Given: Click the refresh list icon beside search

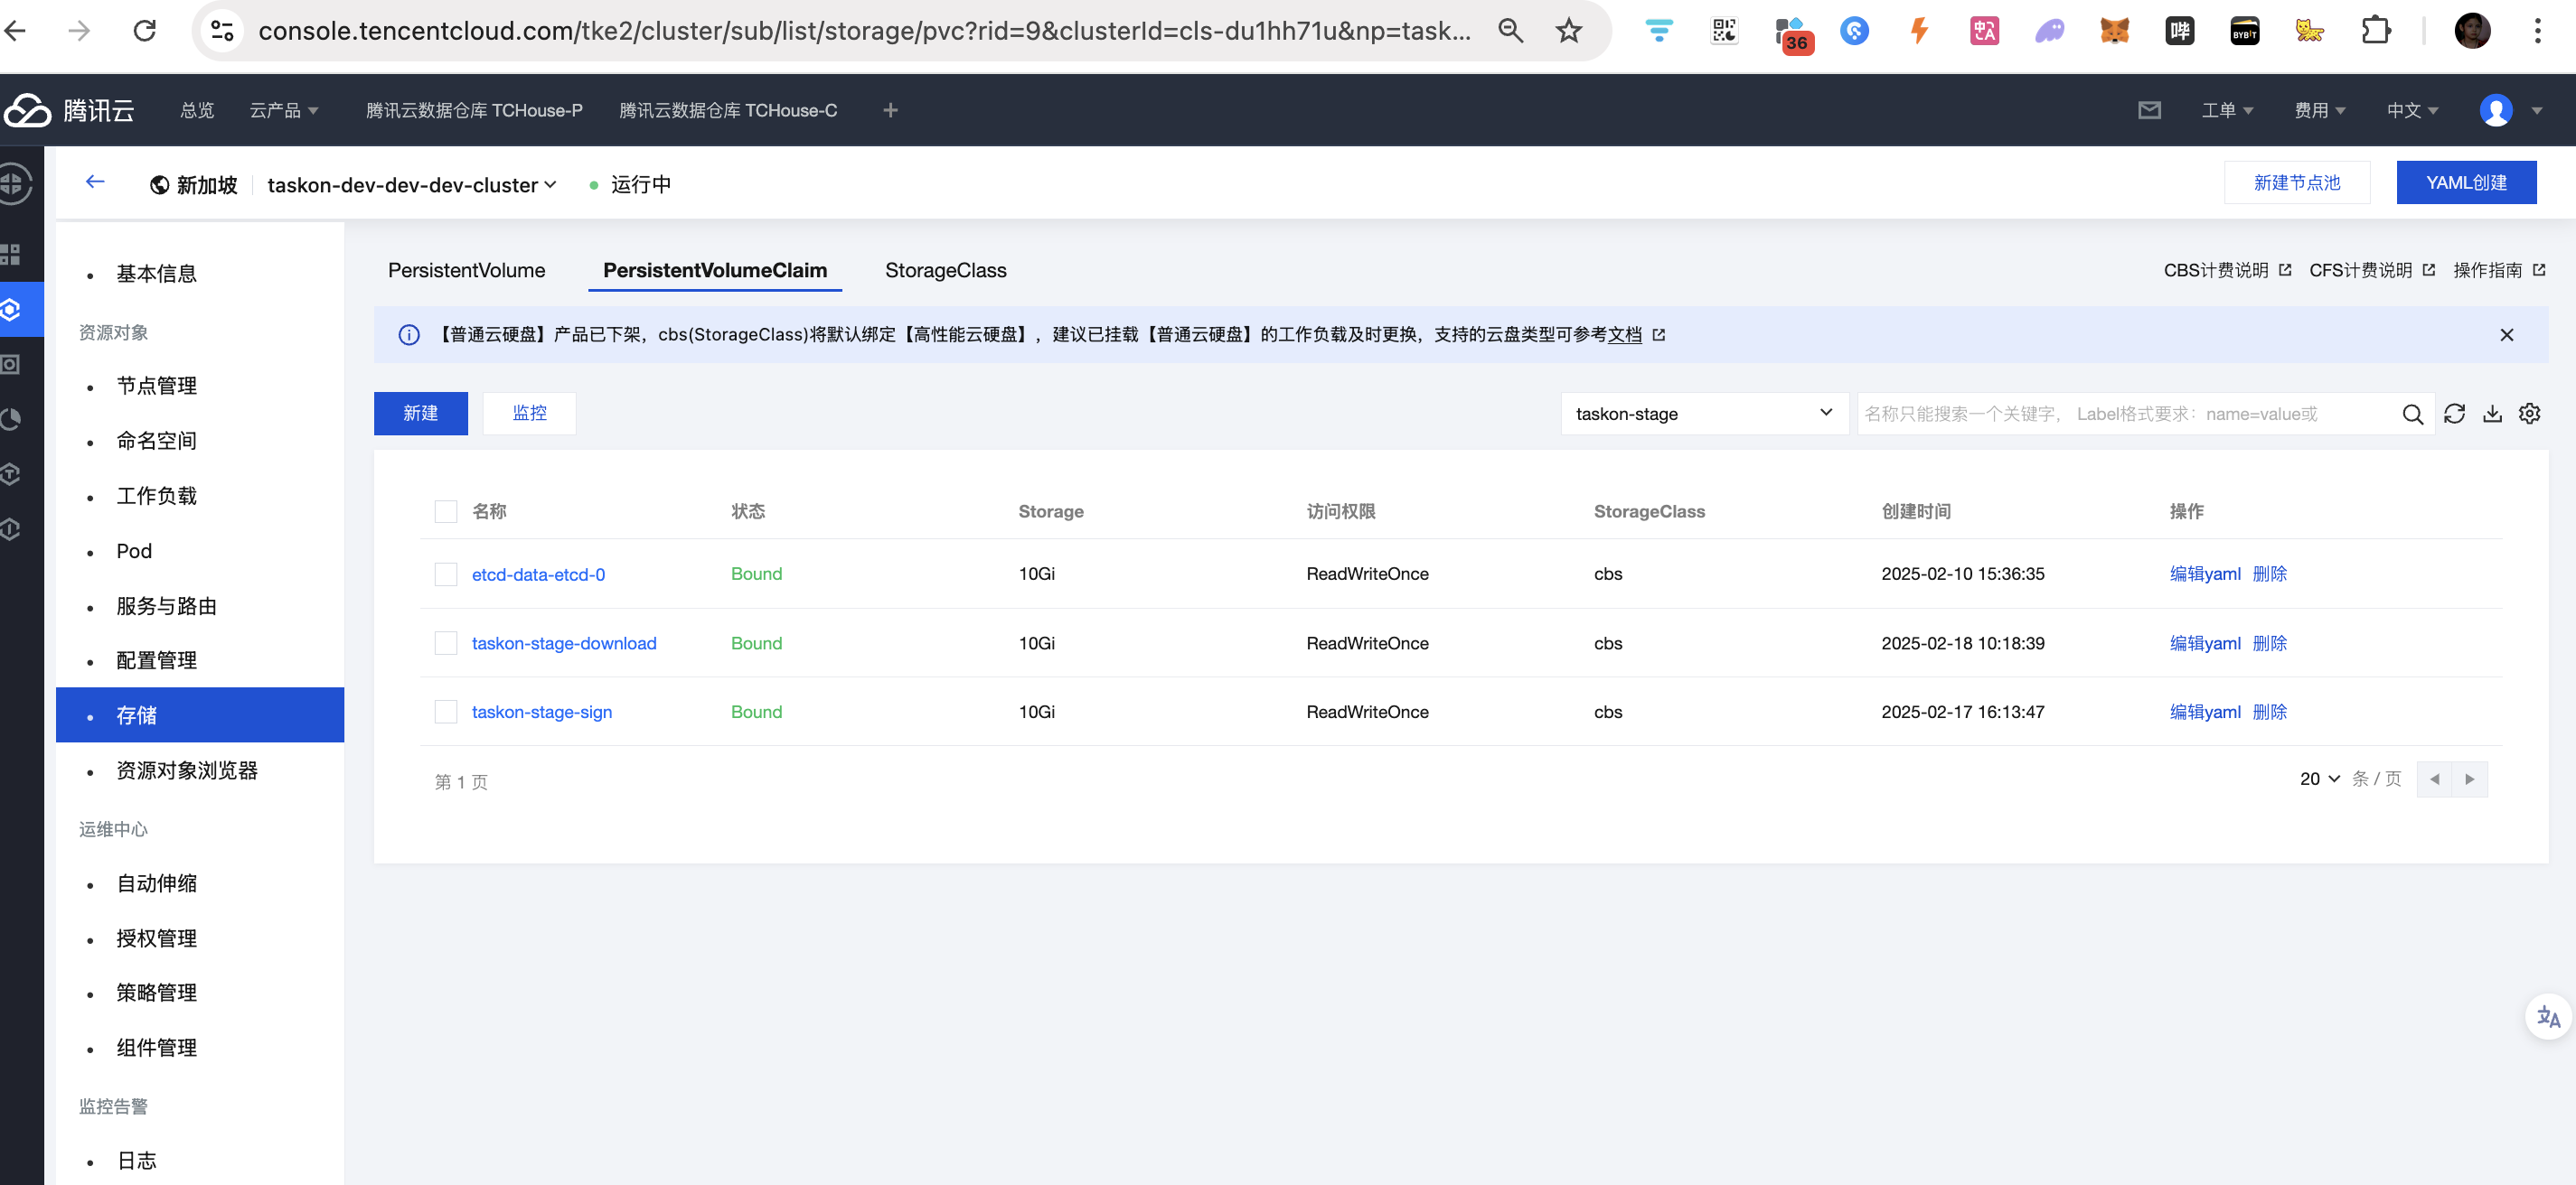Looking at the screenshot, I should tap(2454, 414).
